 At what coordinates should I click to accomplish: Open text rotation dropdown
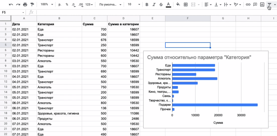click(237, 5)
